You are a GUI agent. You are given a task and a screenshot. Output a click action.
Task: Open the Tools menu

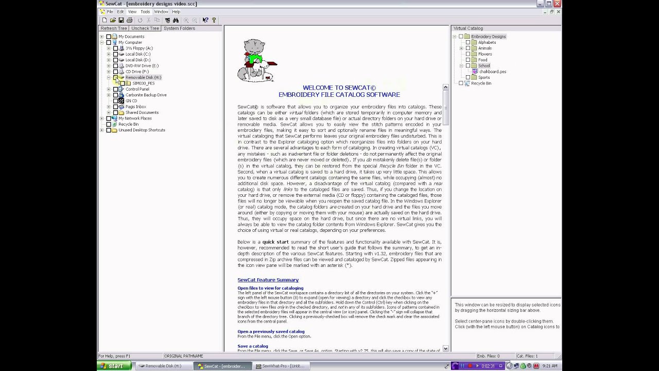pos(145,12)
